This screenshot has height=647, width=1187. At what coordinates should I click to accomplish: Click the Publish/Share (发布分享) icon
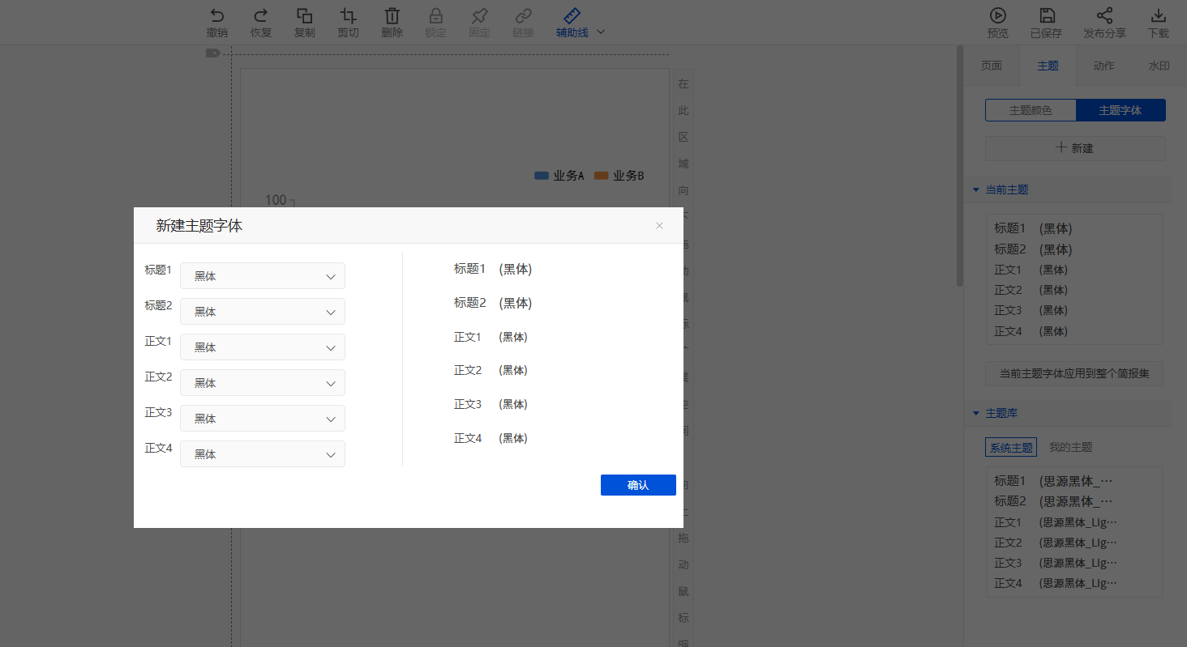point(1104,15)
